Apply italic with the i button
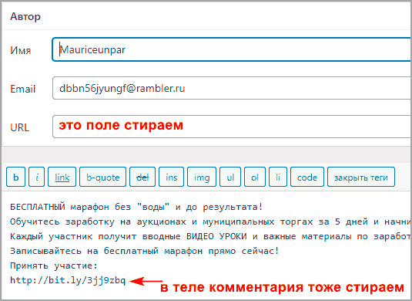 (x=36, y=177)
